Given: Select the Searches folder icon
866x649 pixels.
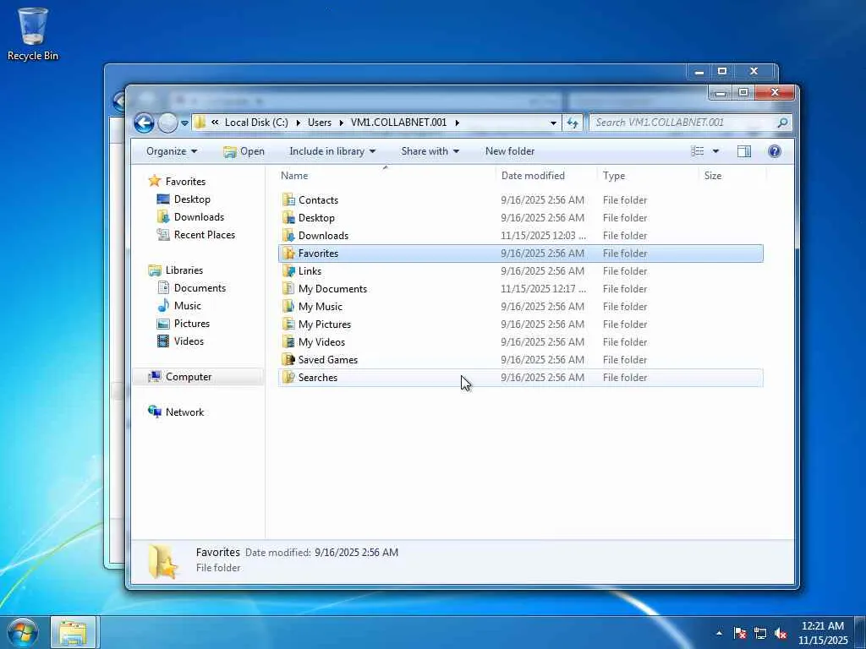Looking at the screenshot, I should [288, 378].
